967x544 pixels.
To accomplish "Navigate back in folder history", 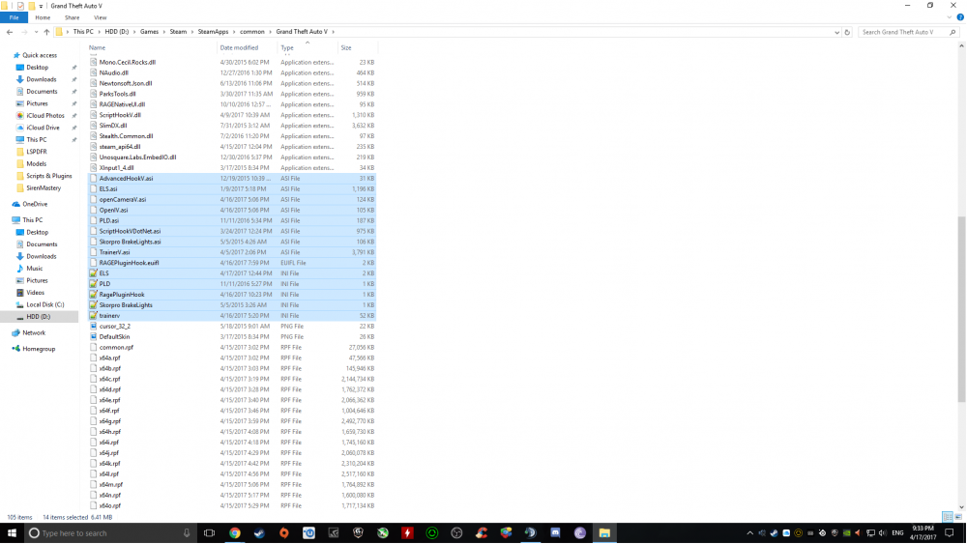I will pyautogui.click(x=10, y=32).
